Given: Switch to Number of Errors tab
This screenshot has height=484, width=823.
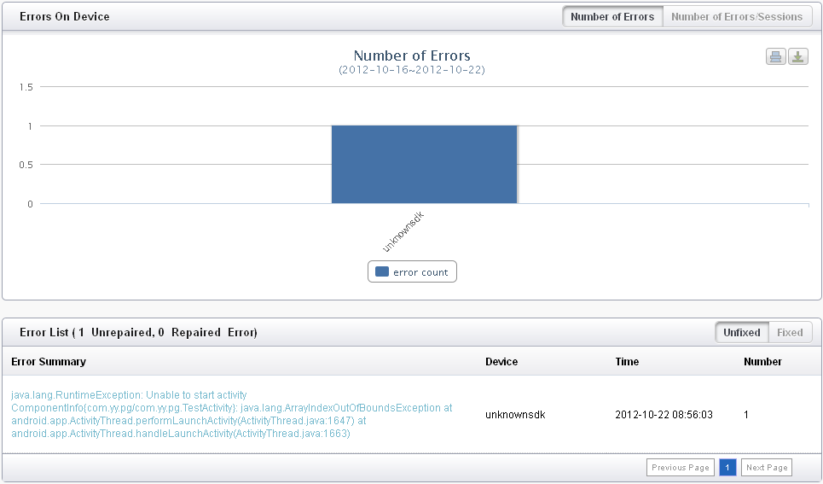Looking at the screenshot, I should tap(612, 16).
